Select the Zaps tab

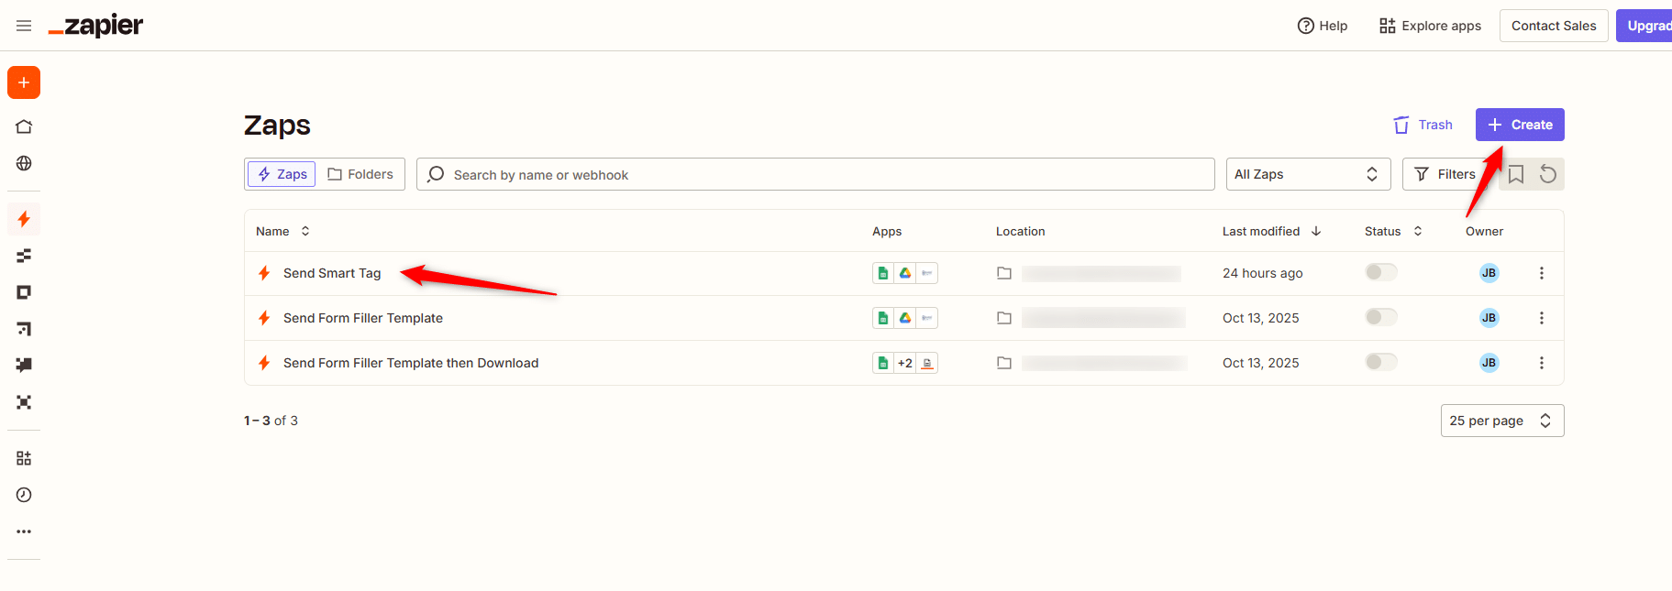282,174
